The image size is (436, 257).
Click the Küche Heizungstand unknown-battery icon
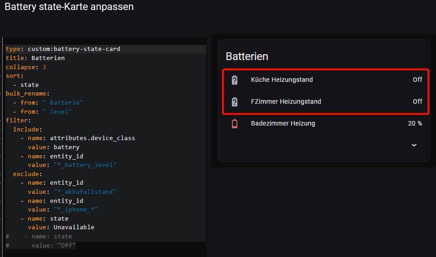235,80
